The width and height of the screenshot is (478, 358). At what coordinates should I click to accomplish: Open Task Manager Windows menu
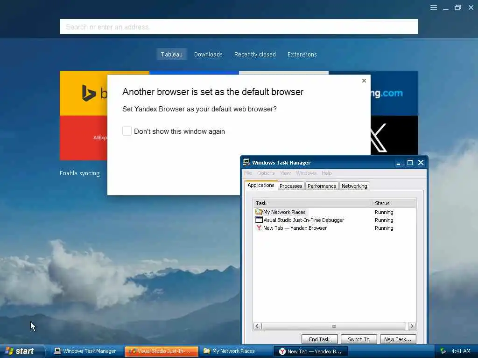(306, 173)
